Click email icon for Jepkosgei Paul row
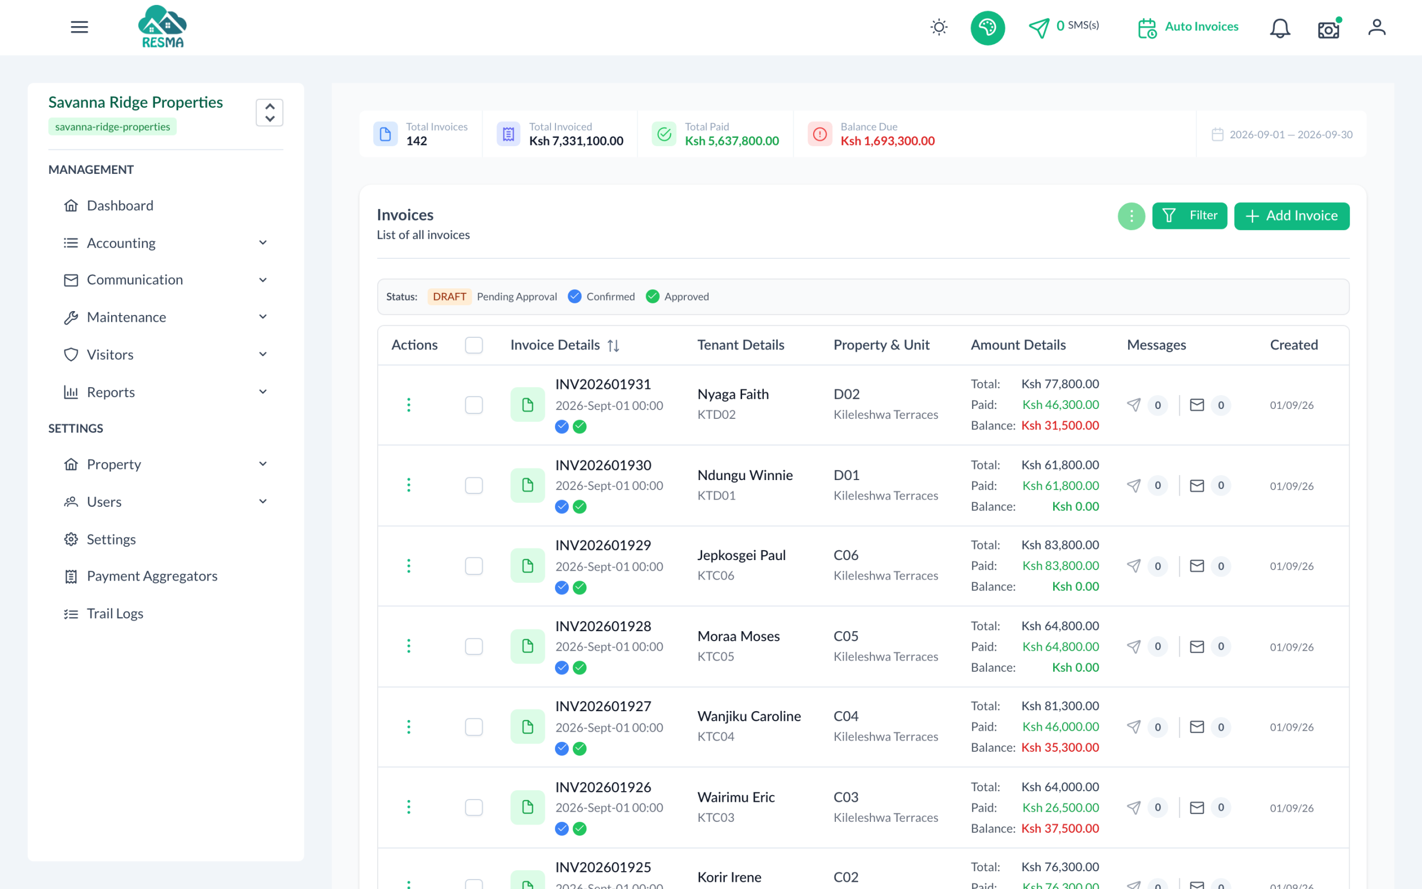 click(x=1197, y=566)
